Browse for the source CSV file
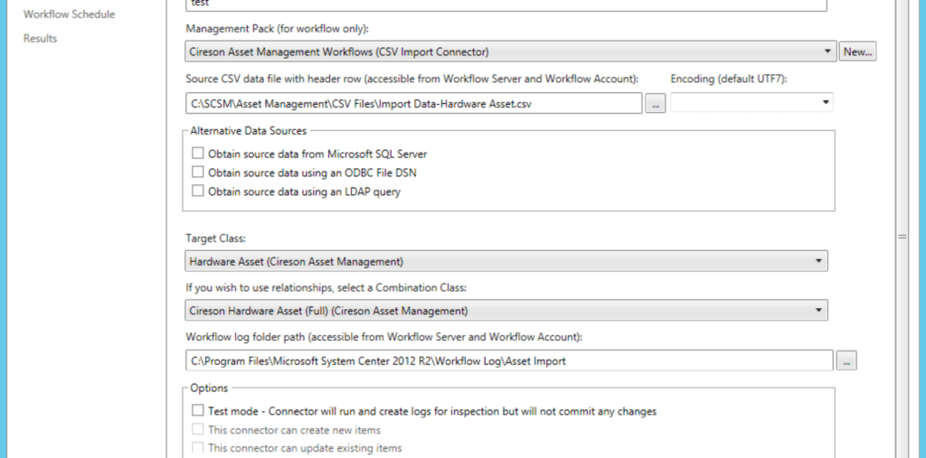 (655, 103)
